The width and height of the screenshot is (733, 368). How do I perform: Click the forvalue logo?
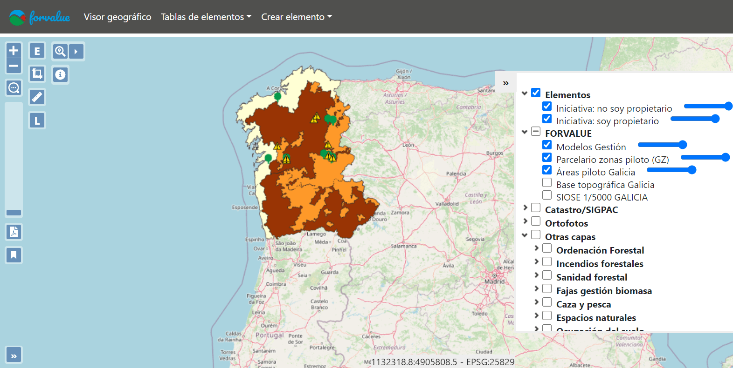pyautogui.click(x=40, y=17)
